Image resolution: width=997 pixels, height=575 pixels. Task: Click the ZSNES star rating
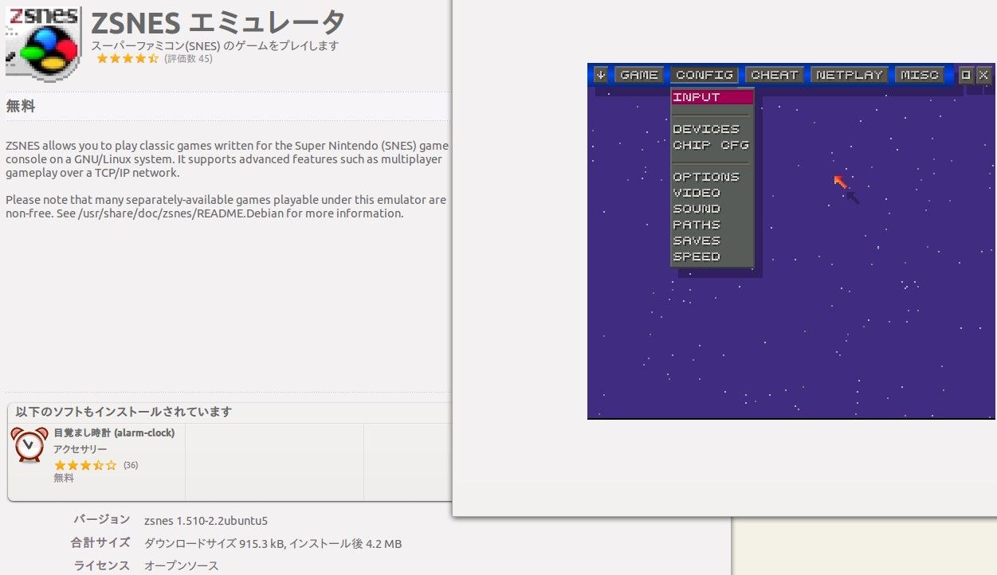128,59
